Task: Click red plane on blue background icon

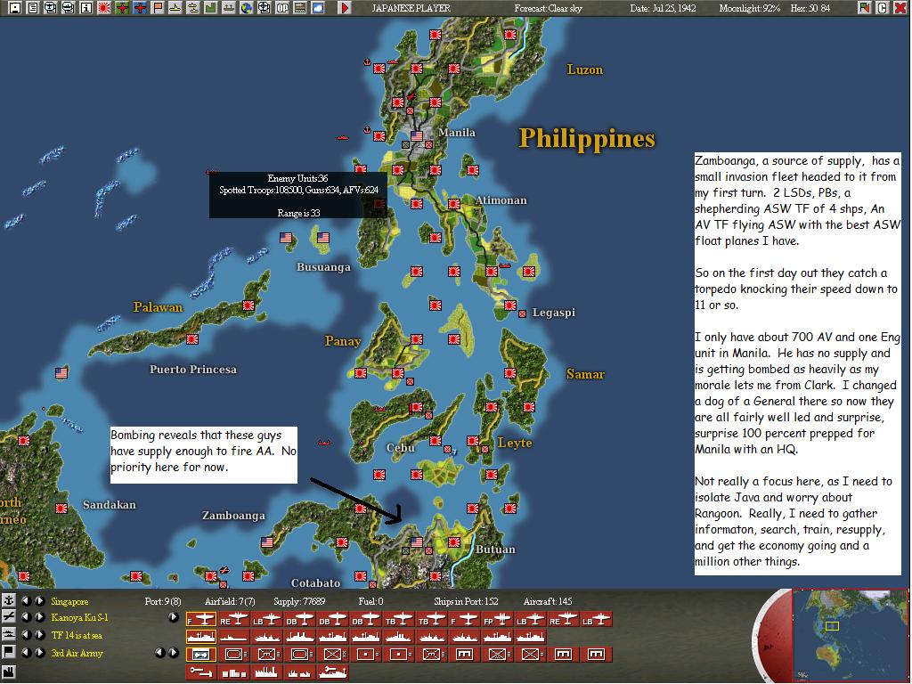Action: click(x=140, y=7)
